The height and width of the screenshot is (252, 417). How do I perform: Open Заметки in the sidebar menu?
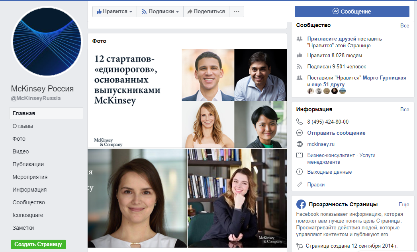click(23, 228)
